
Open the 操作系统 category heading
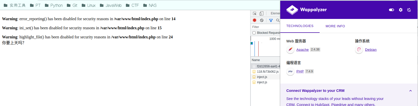tap(362, 41)
